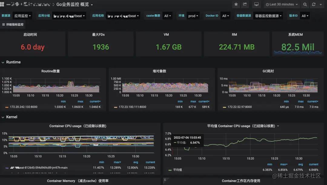
Task: Switch to TV view mode icon
Action: point(256,4)
